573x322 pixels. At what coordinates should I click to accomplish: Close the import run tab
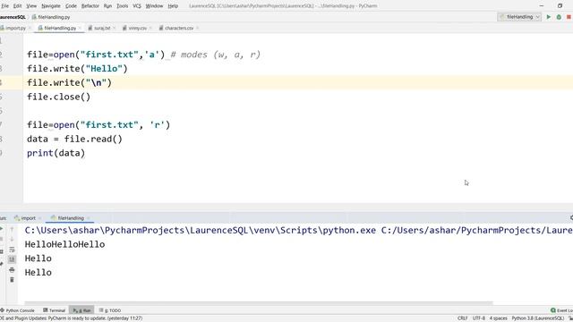[39, 218]
